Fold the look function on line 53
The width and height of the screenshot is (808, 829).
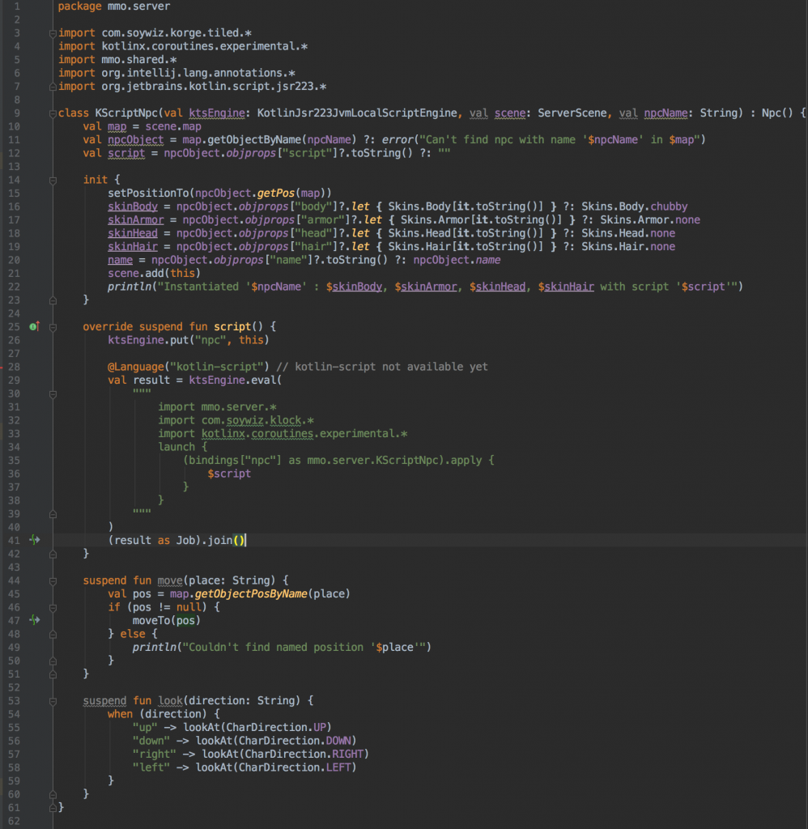[53, 700]
